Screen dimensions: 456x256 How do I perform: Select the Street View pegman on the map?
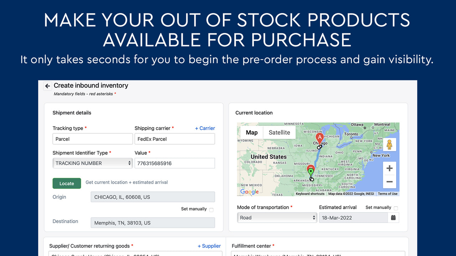(389, 144)
